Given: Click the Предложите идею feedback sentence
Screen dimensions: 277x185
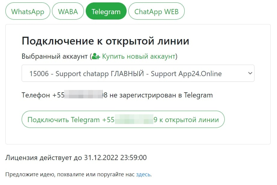Looking at the screenshot, I should point(78,174).
